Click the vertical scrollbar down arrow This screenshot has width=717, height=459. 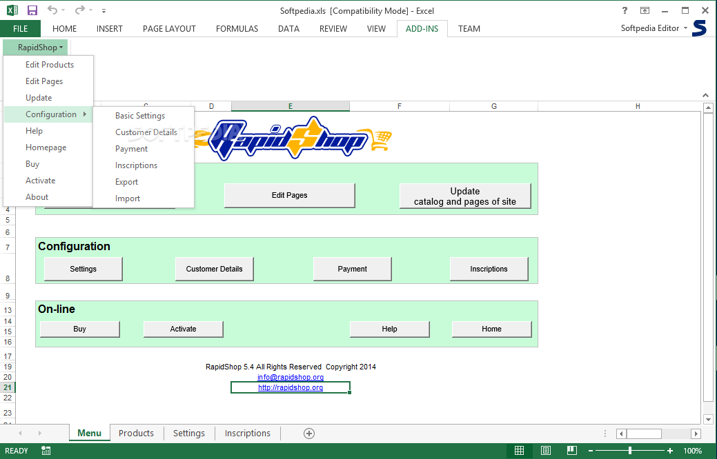click(x=708, y=419)
